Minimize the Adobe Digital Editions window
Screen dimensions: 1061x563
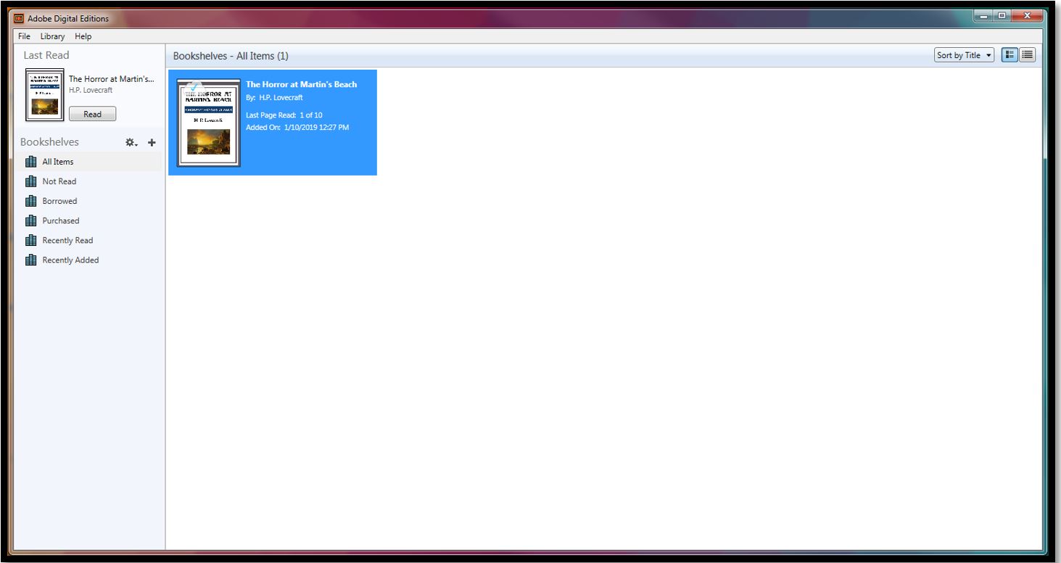983,15
